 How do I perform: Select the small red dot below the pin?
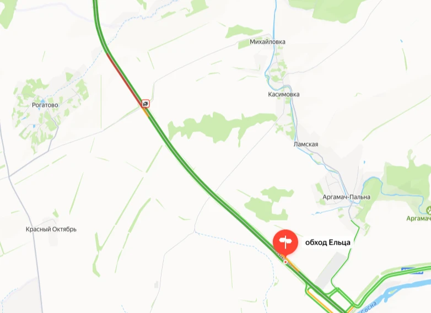point(285,262)
